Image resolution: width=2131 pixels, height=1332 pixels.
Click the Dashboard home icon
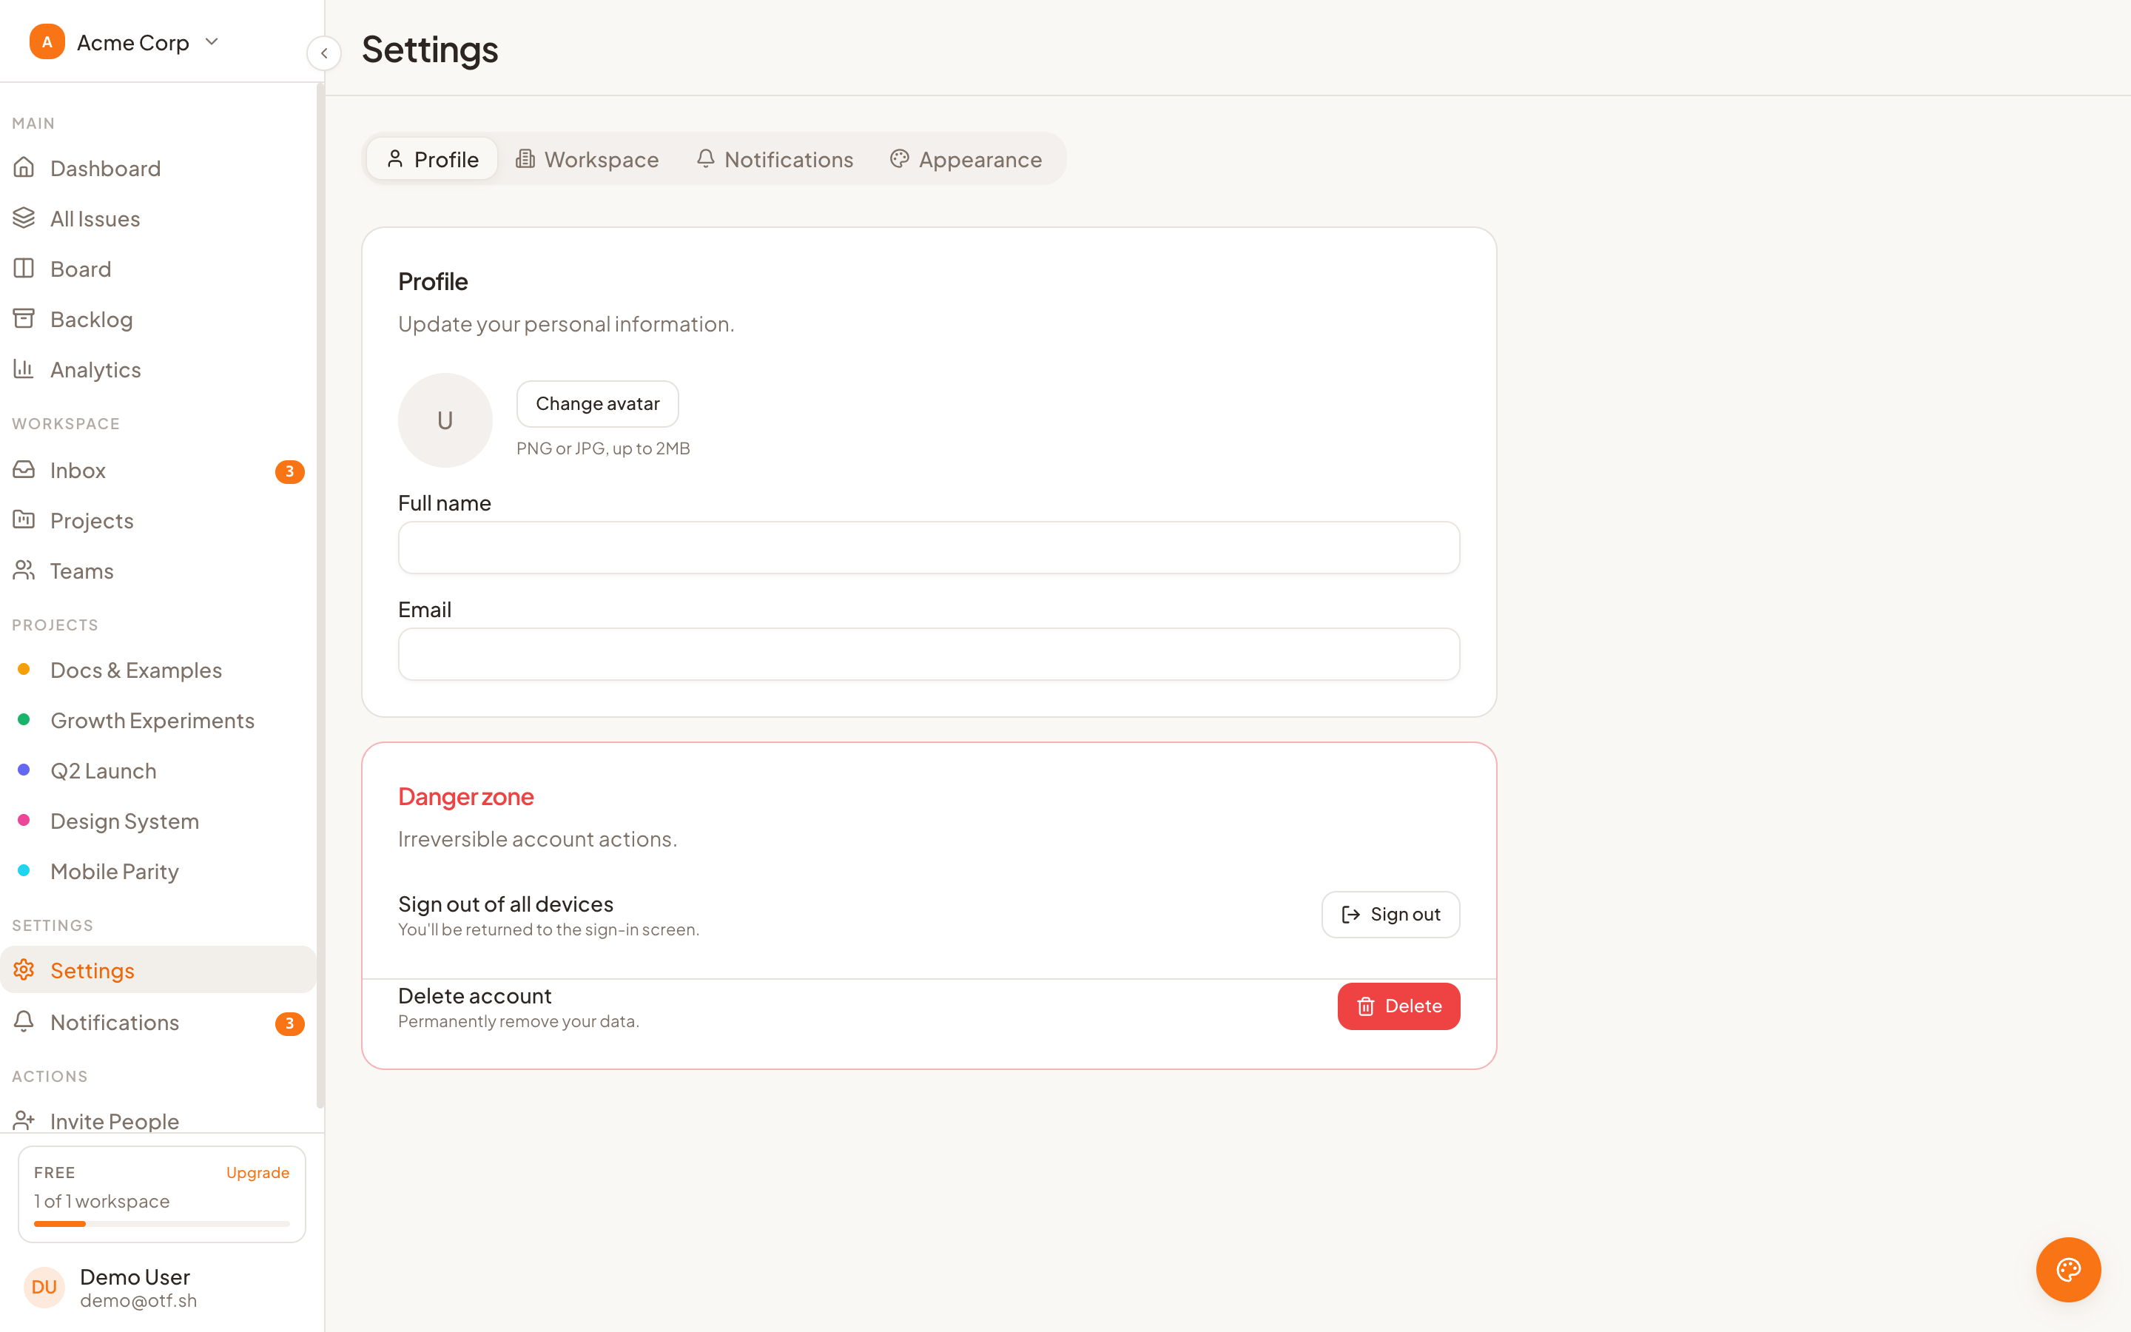(x=24, y=167)
